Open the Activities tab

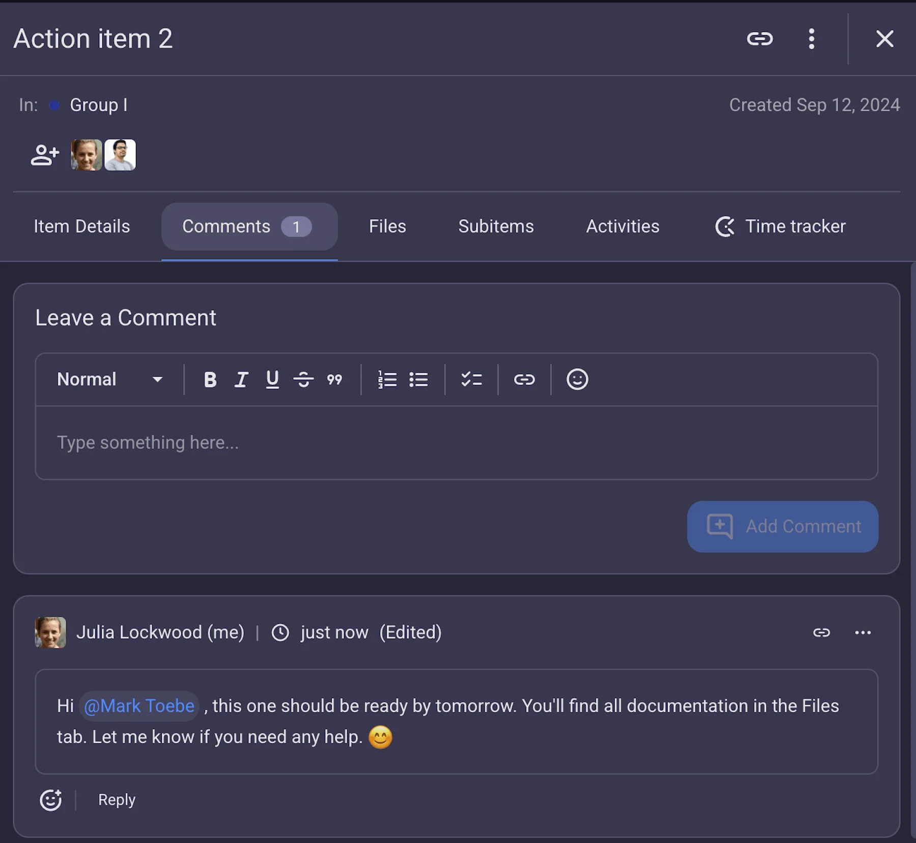(622, 226)
